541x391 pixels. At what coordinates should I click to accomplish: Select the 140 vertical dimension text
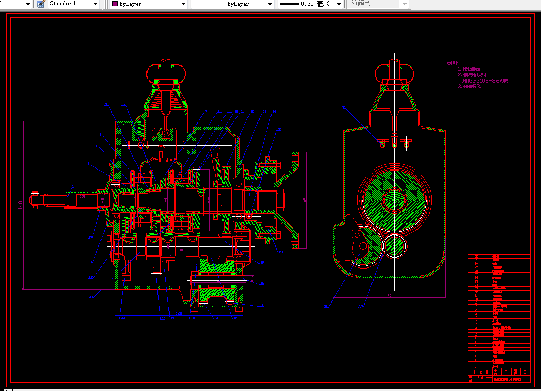[20, 205]
